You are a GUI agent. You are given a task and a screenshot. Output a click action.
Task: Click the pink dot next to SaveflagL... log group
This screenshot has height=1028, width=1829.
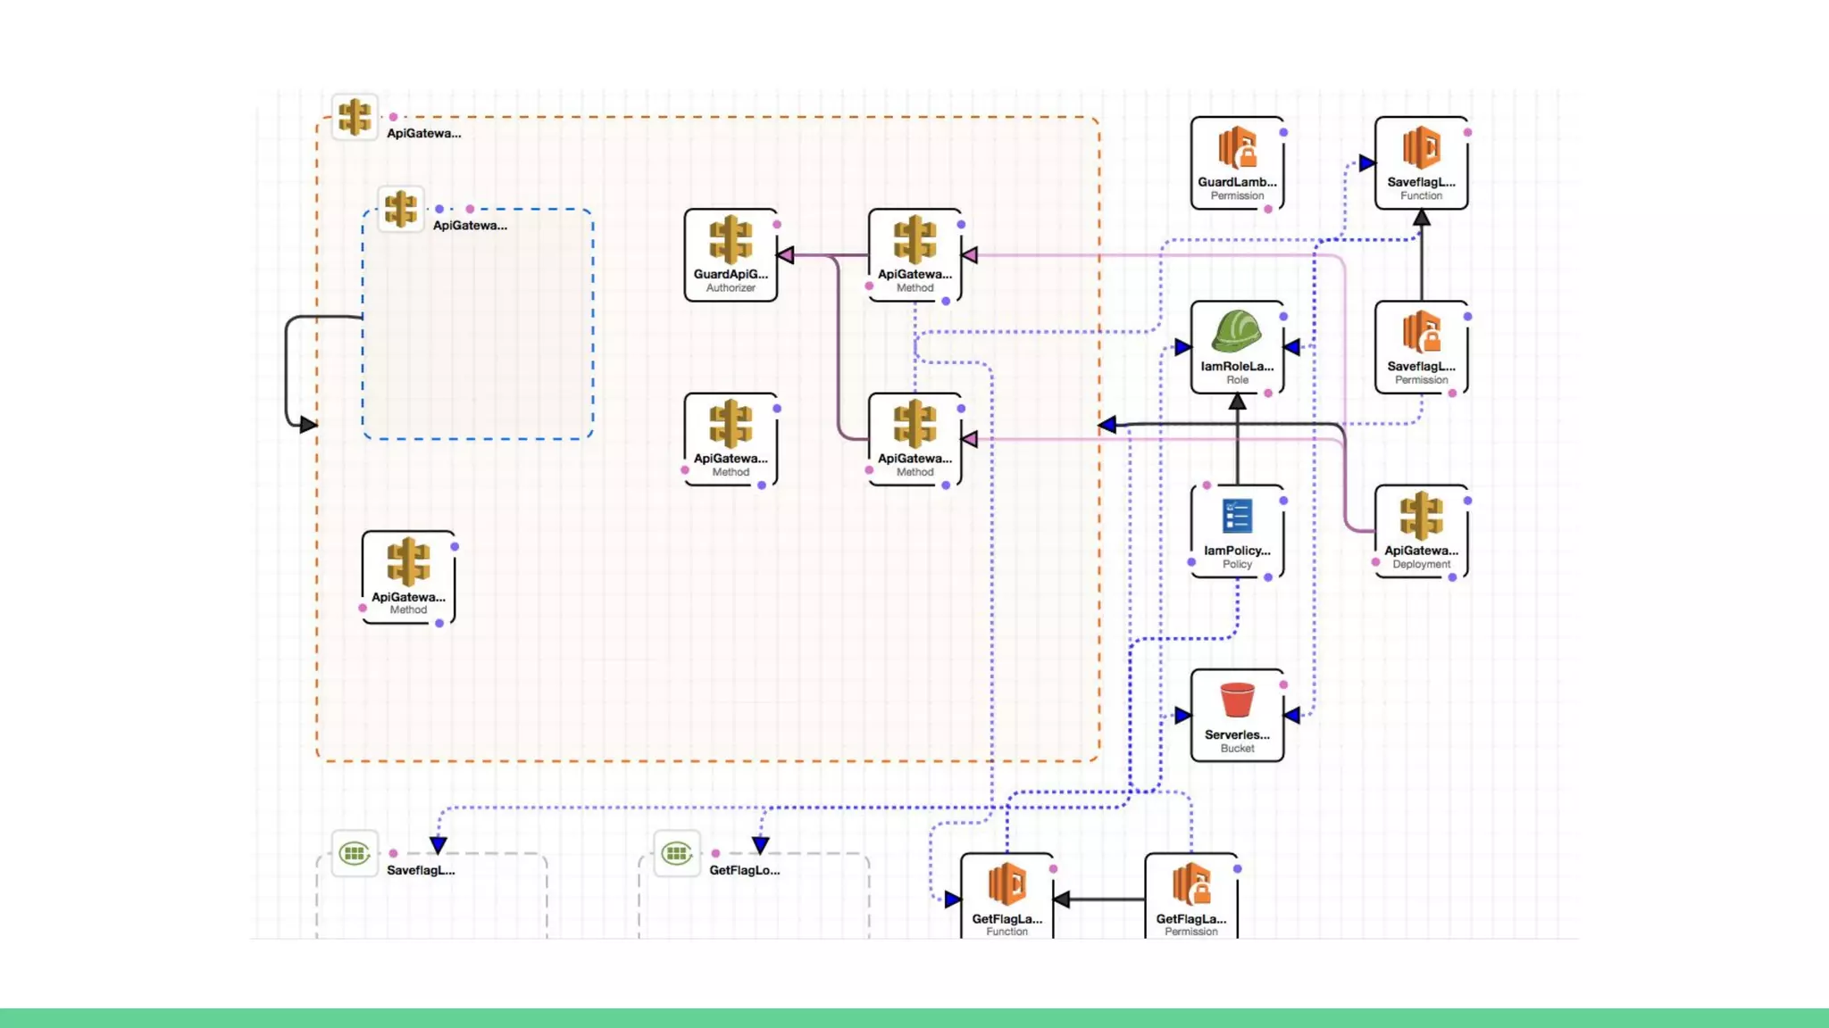[393, 853]
